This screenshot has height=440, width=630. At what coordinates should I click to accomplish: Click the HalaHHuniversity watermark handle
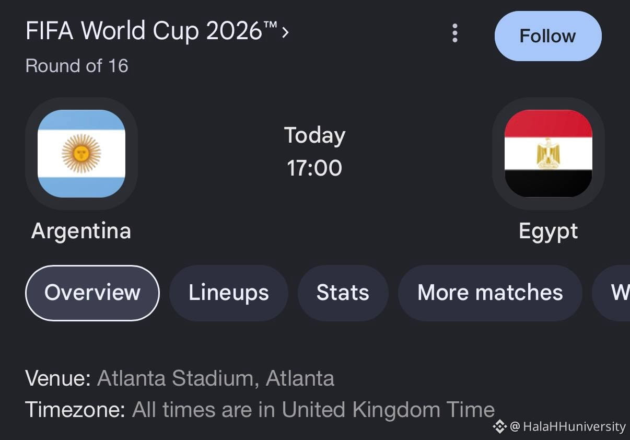(568, 427)
